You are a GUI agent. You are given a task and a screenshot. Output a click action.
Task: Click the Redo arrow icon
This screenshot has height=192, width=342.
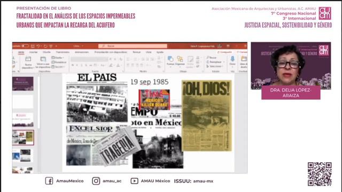click(x=45, y=46)
